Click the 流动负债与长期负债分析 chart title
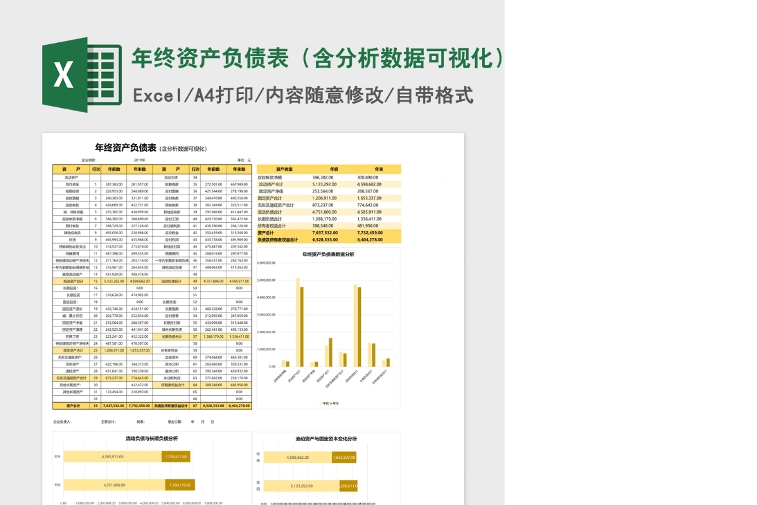Image resolution: width=757 pixels, height=505 pixels. click(x=152, y=438)
